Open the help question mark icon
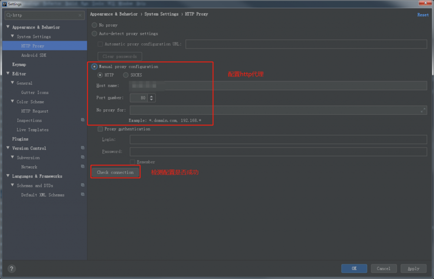 12,269
